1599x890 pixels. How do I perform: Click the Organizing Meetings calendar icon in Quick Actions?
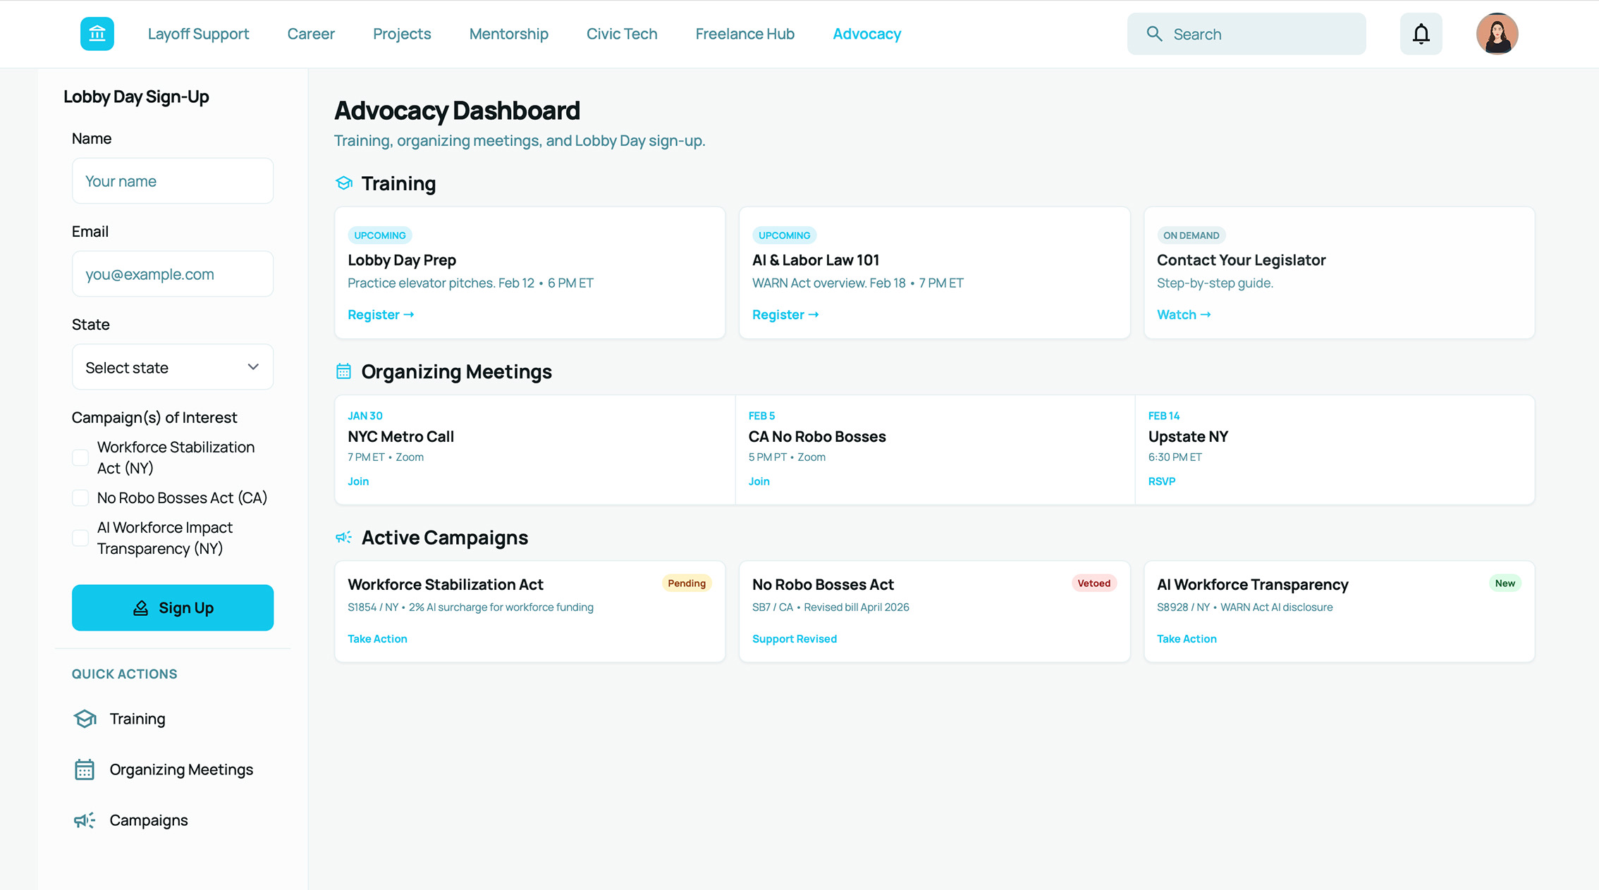[x=85, y=769]
